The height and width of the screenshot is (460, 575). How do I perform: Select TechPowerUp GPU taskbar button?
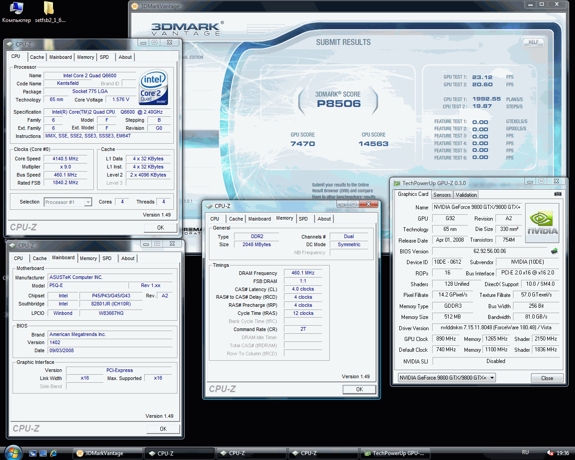pyautogui.click(x=395, y=453)
